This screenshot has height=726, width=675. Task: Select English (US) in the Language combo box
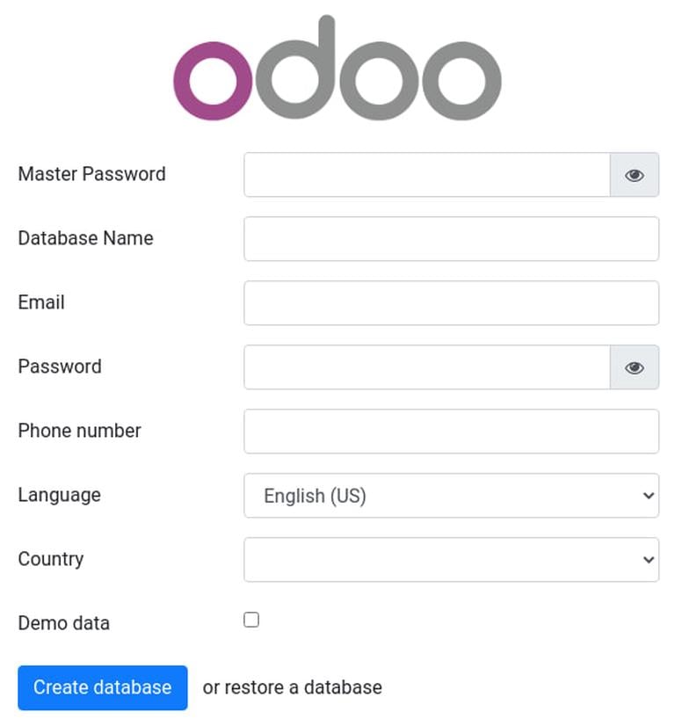[451, 495]
